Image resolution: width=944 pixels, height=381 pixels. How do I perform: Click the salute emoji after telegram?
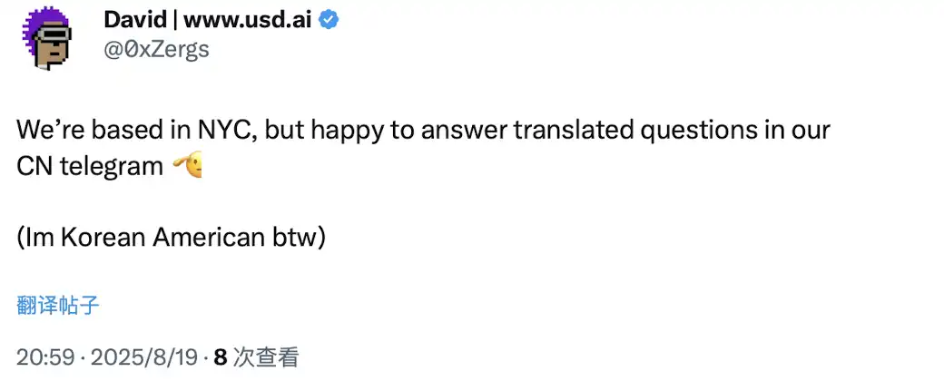pyautogui.click(x=187, y=166)
